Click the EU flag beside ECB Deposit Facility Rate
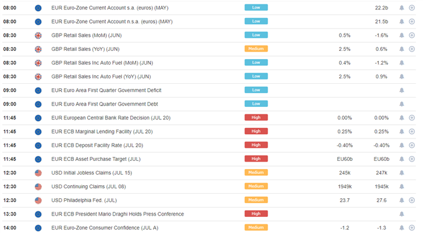Viewport: 423px width, 233px height. point(39,145)
